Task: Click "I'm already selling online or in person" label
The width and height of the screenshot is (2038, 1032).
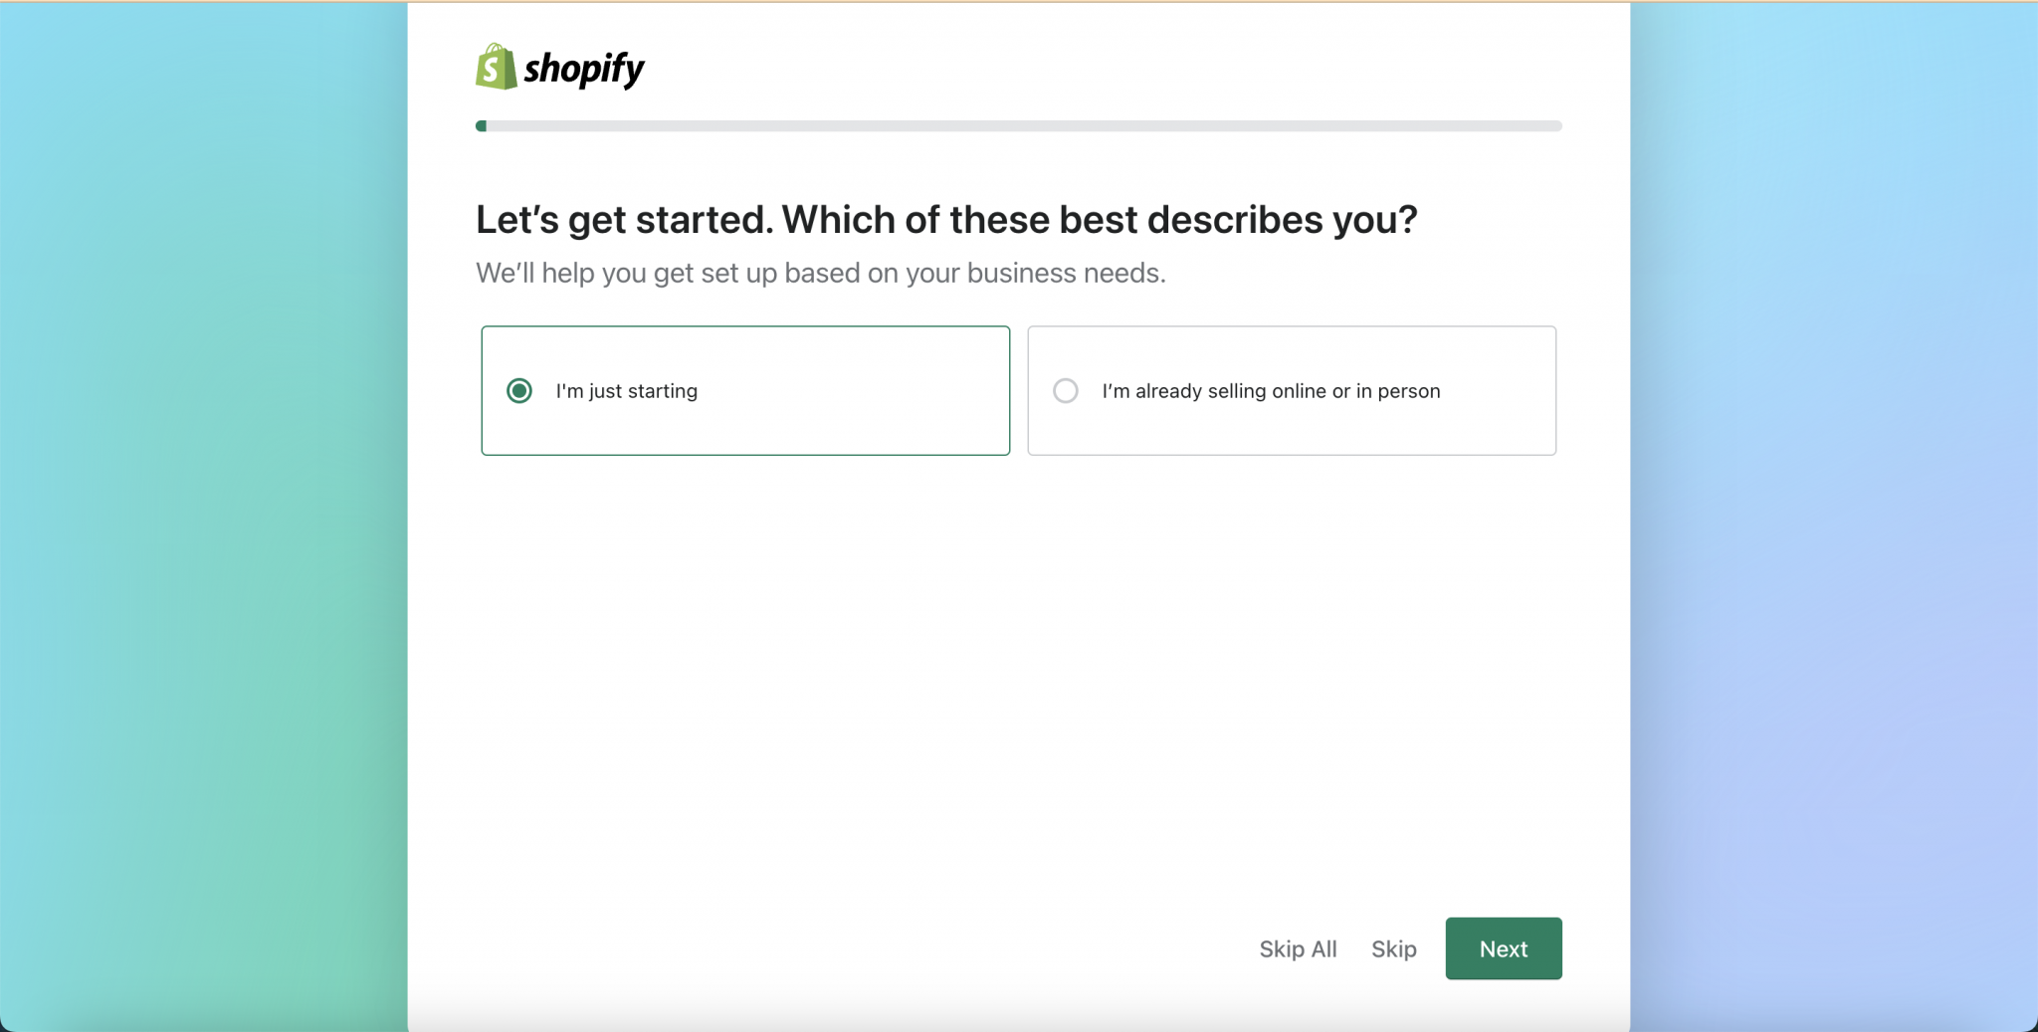Action: pos(1271,391)
